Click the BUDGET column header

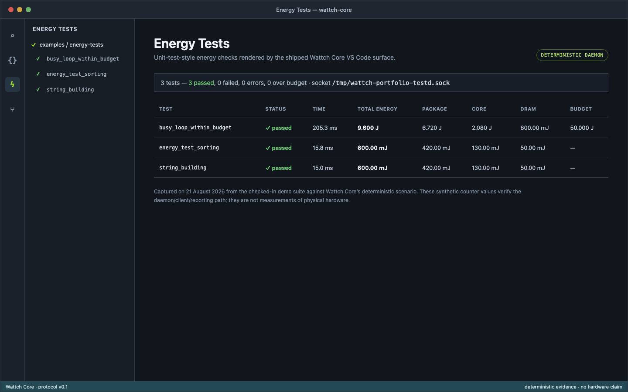(581, 109)
